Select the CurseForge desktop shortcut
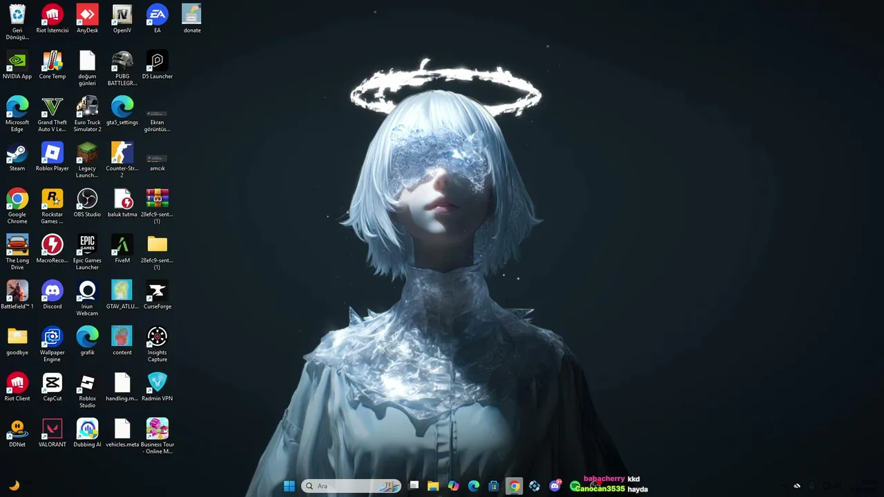884x497 pixels. [157, 291]
